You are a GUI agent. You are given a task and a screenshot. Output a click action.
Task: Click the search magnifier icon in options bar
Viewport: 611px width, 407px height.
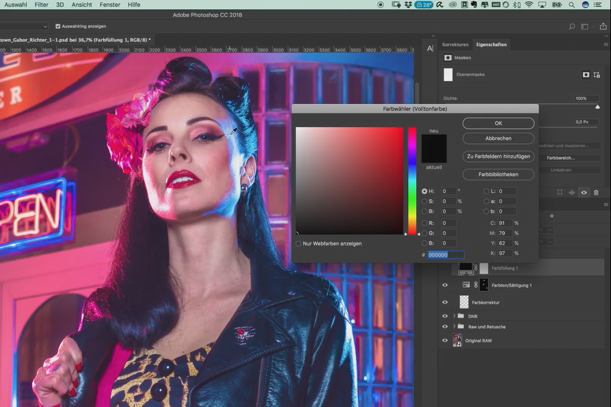click(572, 26)
